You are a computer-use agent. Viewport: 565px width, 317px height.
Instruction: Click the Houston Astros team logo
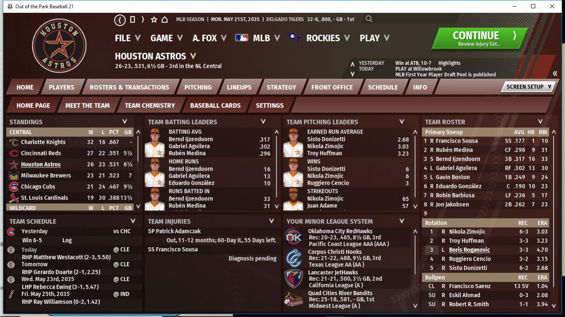60,45
